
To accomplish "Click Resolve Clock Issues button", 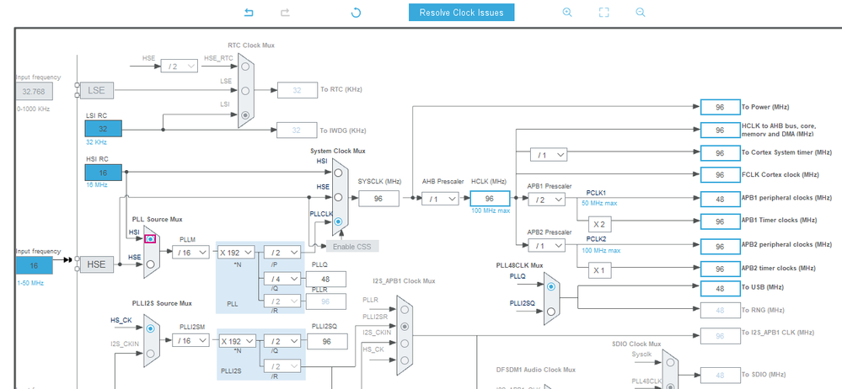I will point(461,13).
